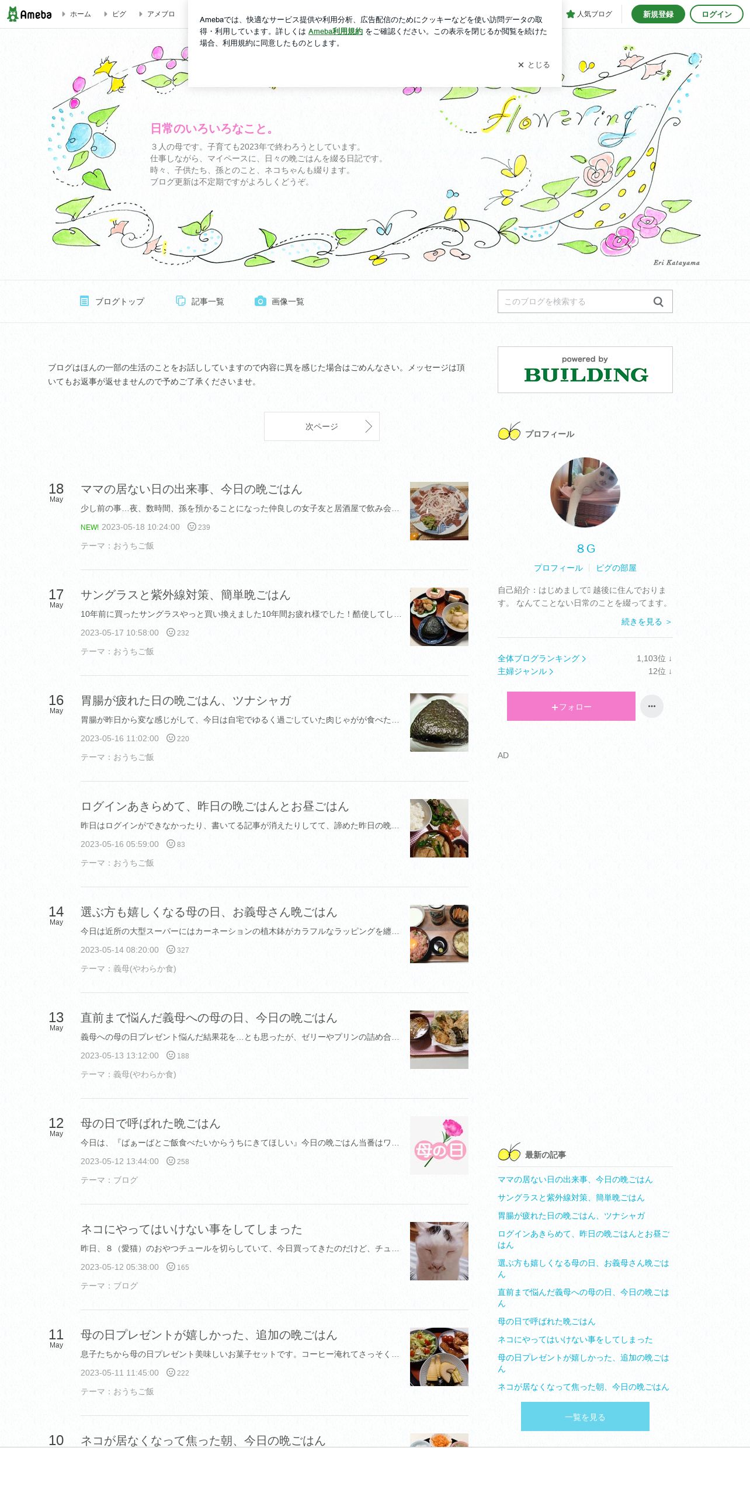Click the 8G profile avatar picture
This screenshot has width=750, height=1500.
[585, 492]
